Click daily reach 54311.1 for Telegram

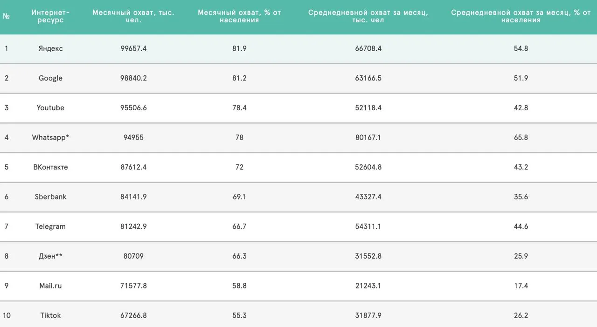click(368, 227)
